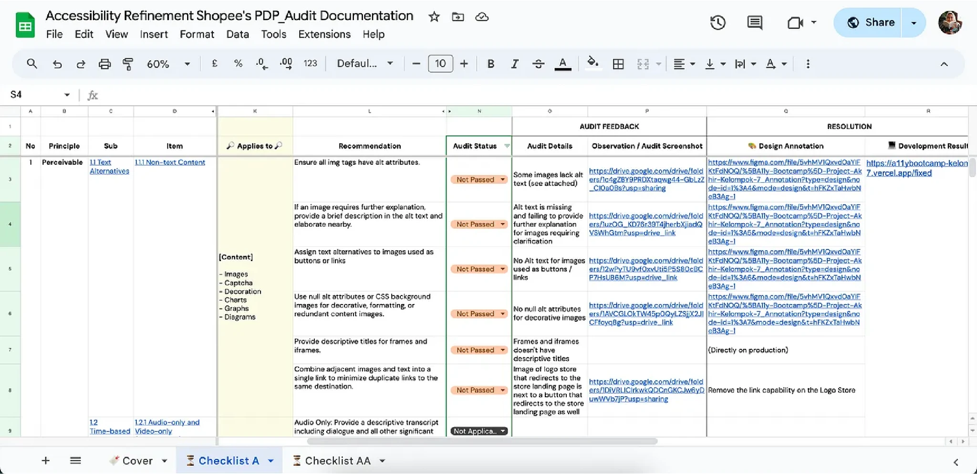Open the 1.1.1 Non-text Content link
This screenshot has height=474, width=977.
[170, 162]
